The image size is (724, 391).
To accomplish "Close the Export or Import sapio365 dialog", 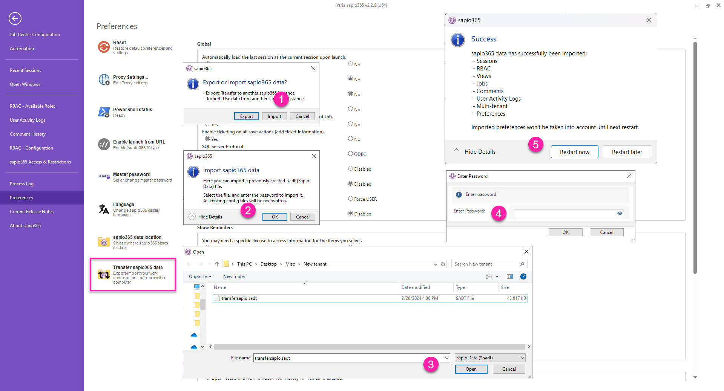I will 313,68.
